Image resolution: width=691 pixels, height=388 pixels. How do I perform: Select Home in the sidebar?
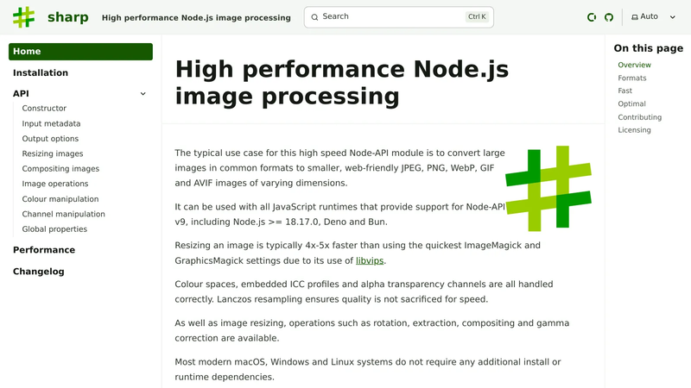[80, 52]
